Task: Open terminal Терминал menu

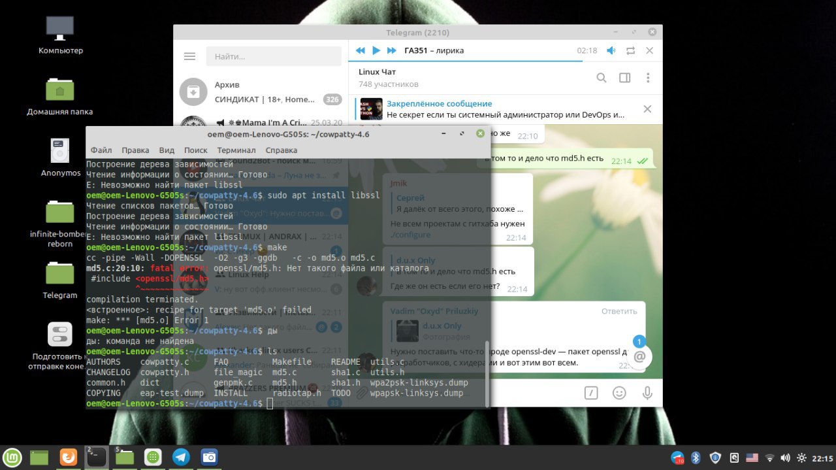Action: tap(236, 150)
